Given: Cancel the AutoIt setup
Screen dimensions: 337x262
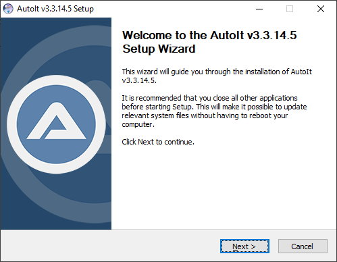Looking at the screenshot, I should tap(303, 246).
